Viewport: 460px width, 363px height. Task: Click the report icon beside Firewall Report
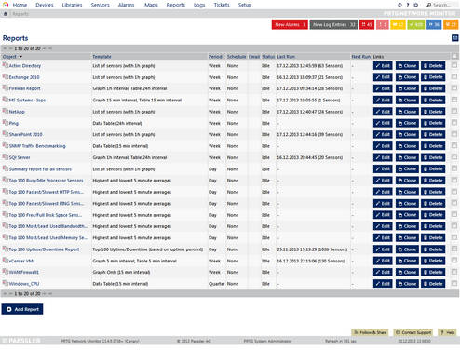tap(6, 88)
